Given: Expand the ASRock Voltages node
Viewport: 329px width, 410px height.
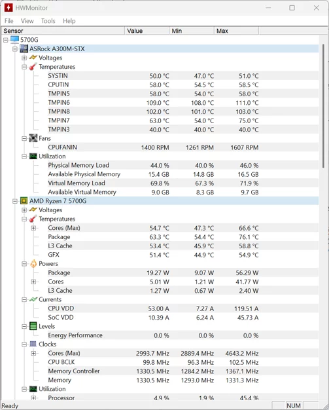Looking at the screenshot, I should pyautogui.click(x=24, y=58).
